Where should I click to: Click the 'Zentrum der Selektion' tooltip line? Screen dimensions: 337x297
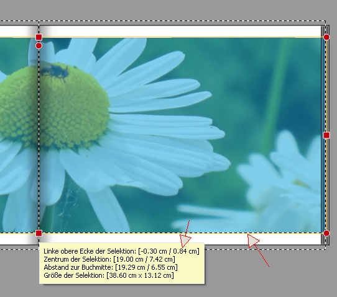tap(109, 259)
